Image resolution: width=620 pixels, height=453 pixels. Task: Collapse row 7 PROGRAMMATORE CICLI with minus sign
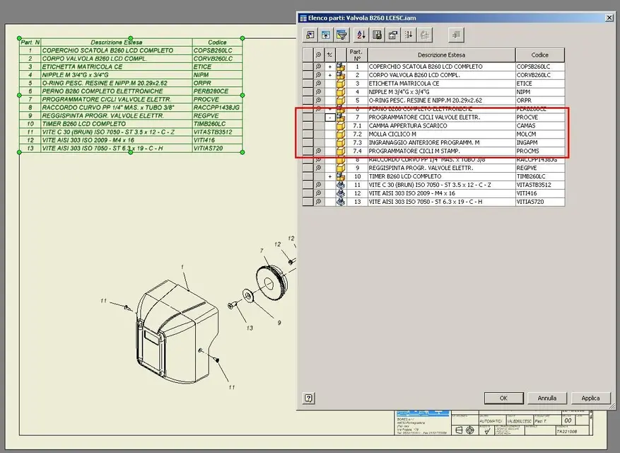pos(330,117)
